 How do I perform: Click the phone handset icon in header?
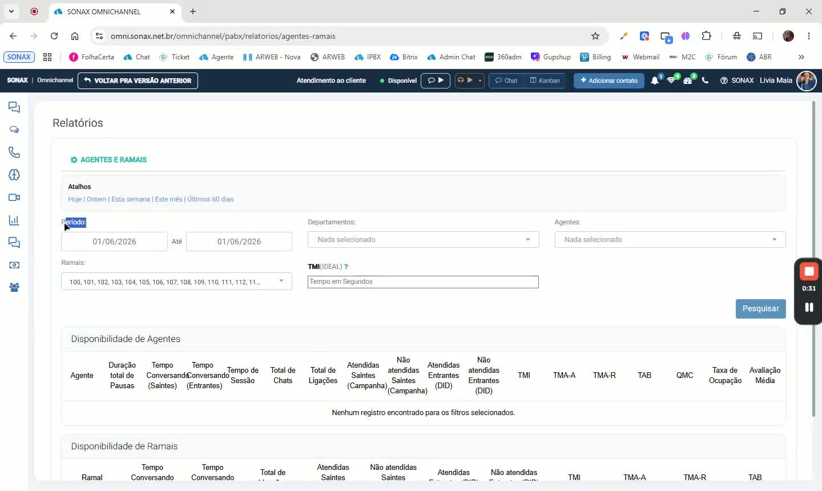click(x=706, y=81)
